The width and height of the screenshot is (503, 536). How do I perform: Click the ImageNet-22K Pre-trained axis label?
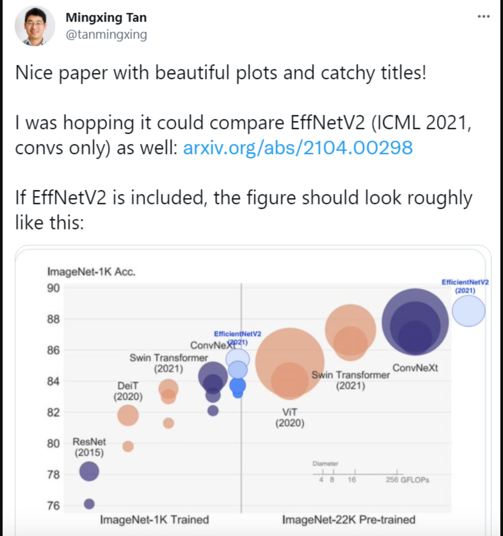349,519
